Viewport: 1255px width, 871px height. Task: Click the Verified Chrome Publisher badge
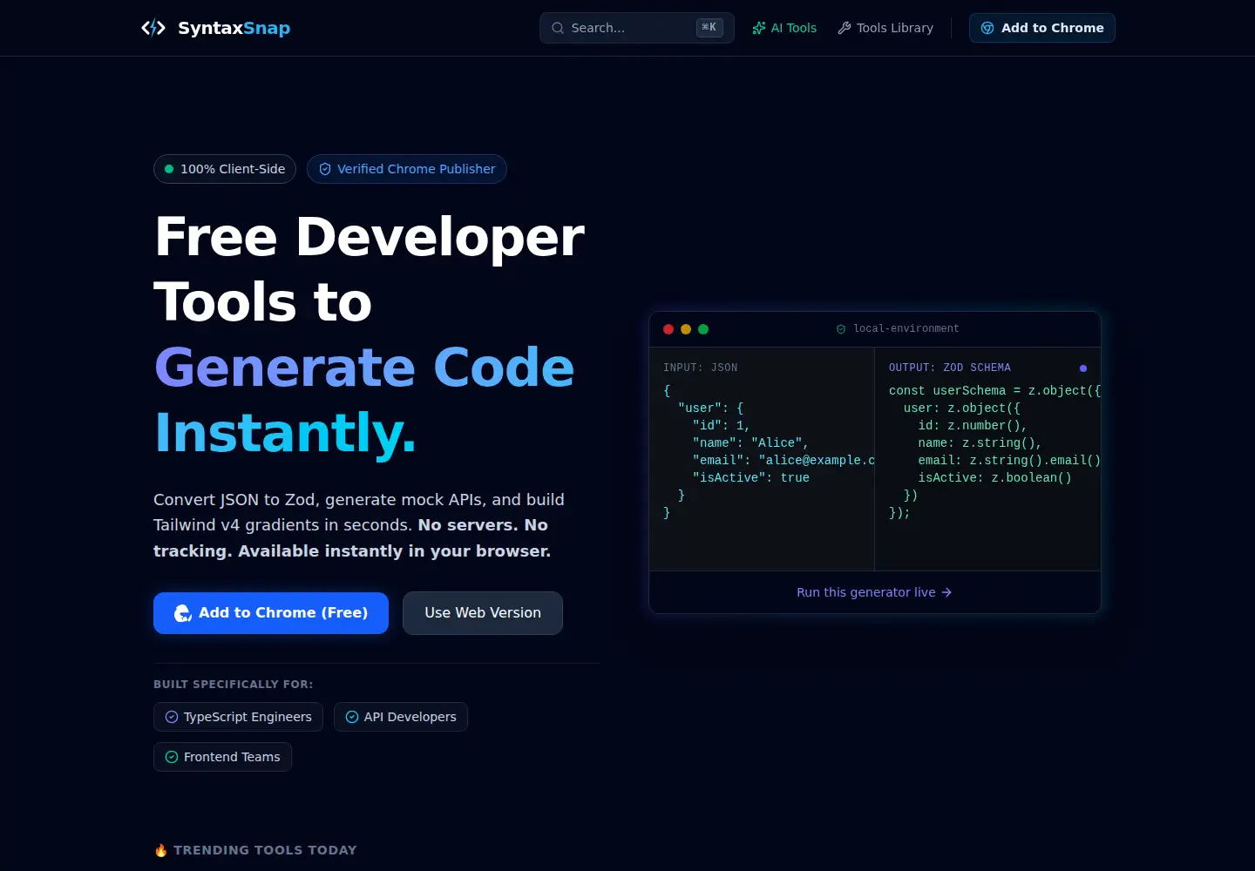(x=407, y=169)
